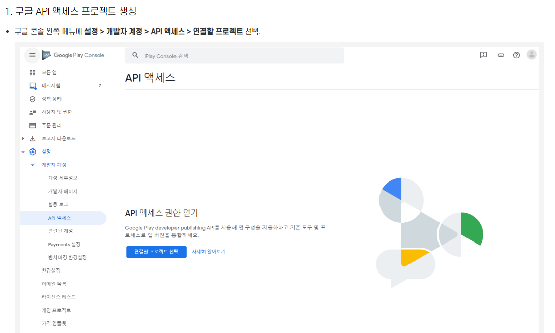This screenshot has width=555, height=333.
Task: Select 주문 관리 in the sidebar
Action: (52, 125)
